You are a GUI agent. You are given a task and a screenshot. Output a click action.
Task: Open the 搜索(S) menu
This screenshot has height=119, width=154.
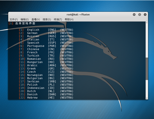coord(47,20)
